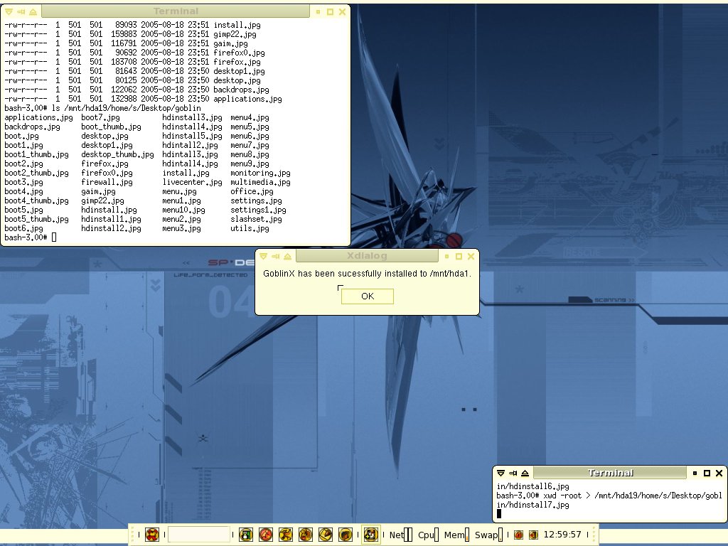Viewport: 728px width, 546px height.
Task: Click the running-figure launcher on panel
Action: 286,535
